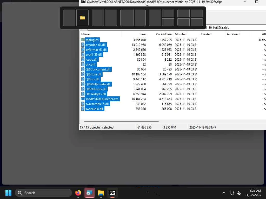Snap to left half beside the folder-icon zone
Image resolution: width=266 pixels, height=199 pixels.
pos(69,18)
